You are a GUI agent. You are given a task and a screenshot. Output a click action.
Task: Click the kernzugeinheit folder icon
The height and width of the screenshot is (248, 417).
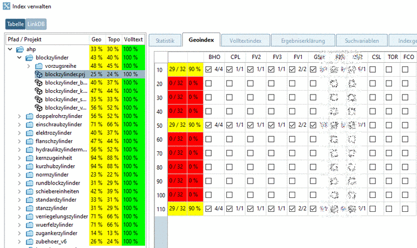pyautogui.click(x=29, y=158)
